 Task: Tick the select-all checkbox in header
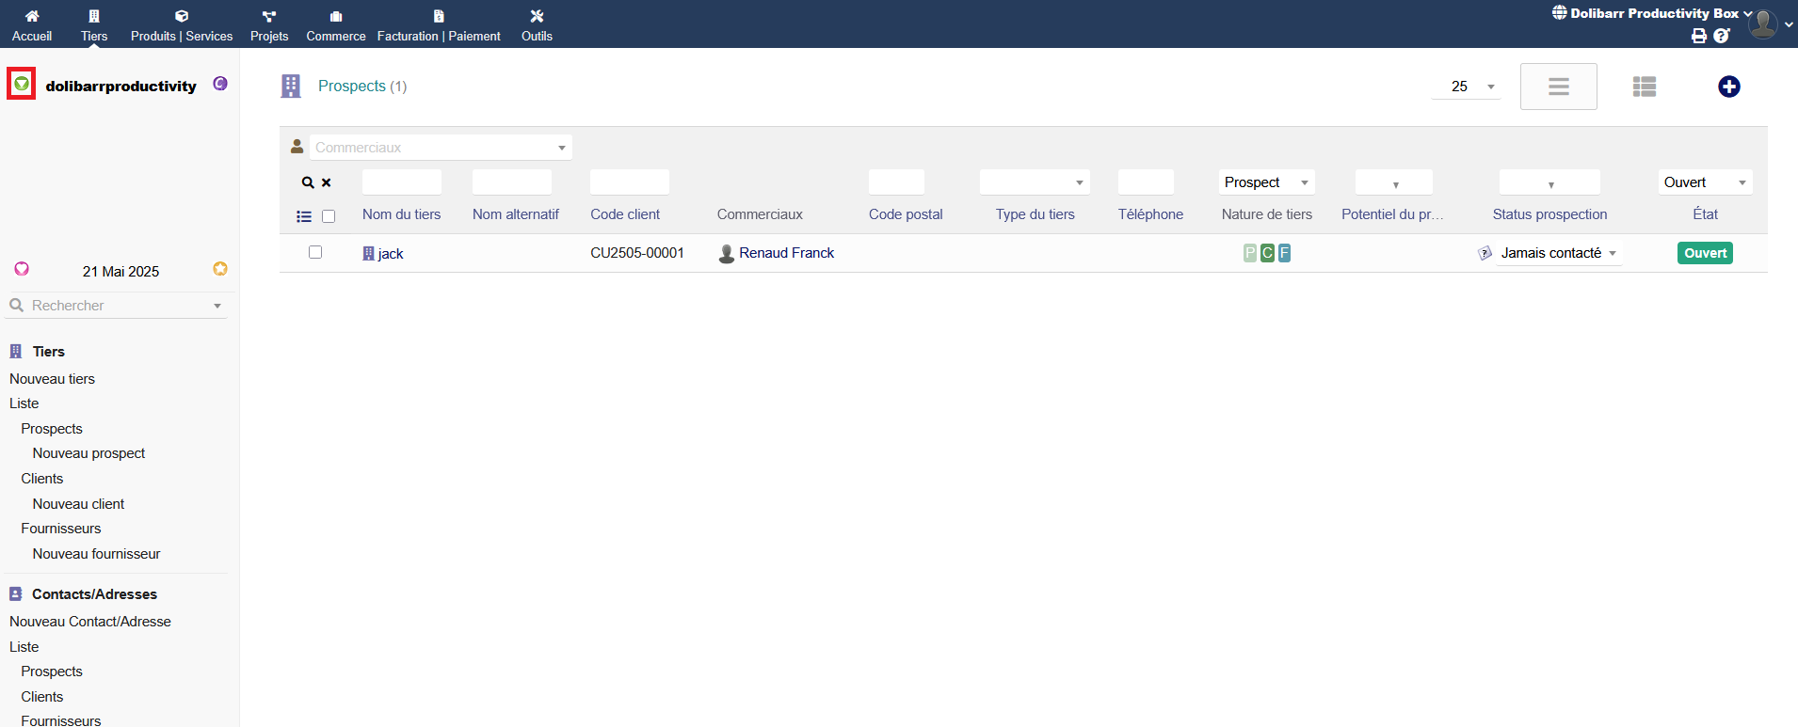click(x=329, y=216)
